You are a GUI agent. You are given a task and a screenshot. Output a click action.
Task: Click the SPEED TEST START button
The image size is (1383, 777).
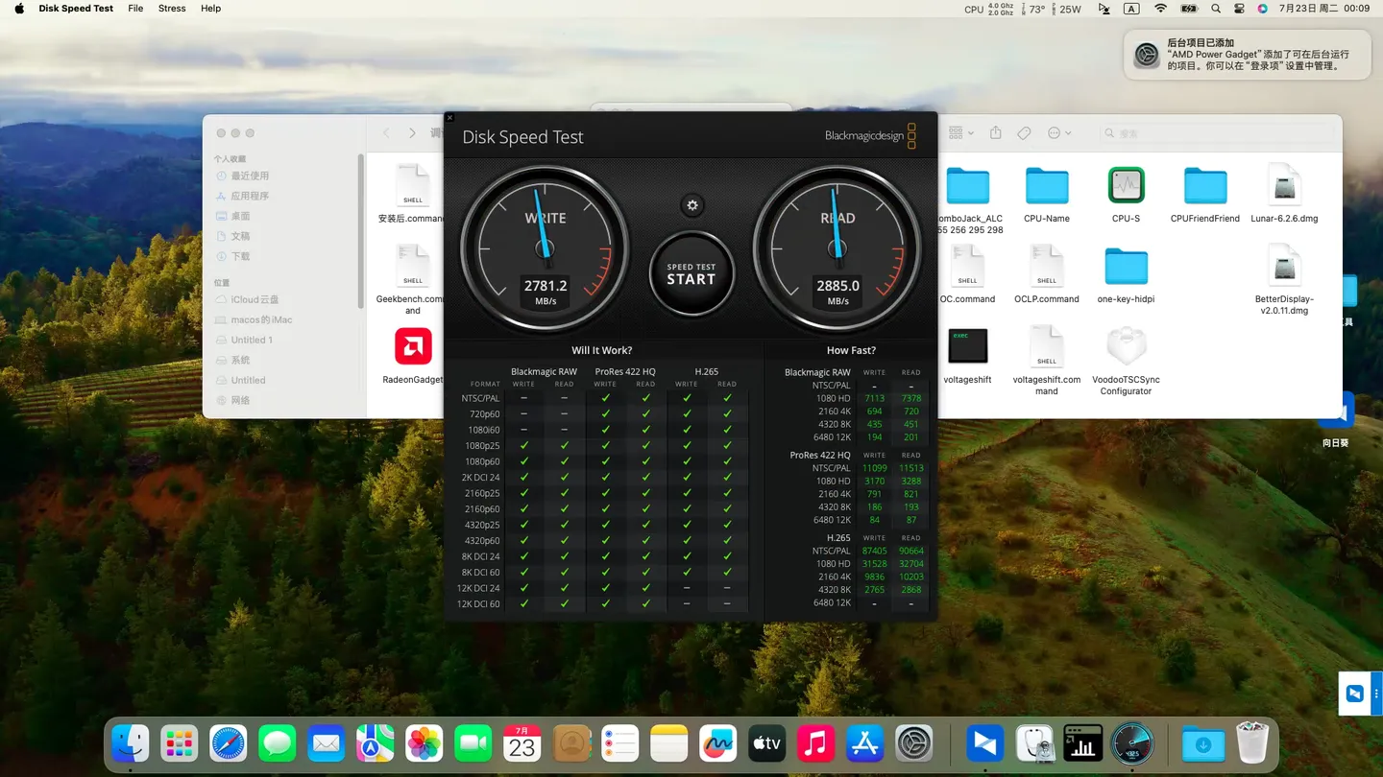tap(691, 275)
